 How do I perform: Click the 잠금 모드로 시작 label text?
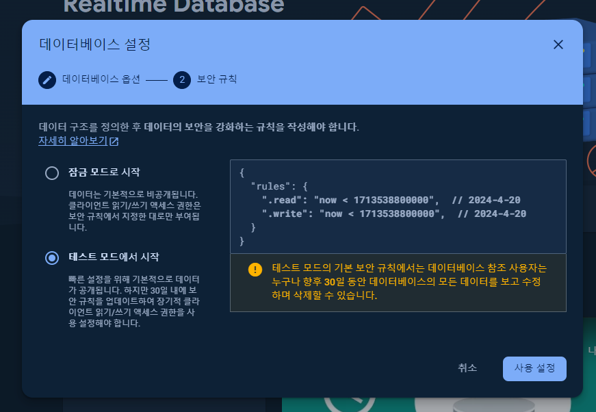(104, 172)
